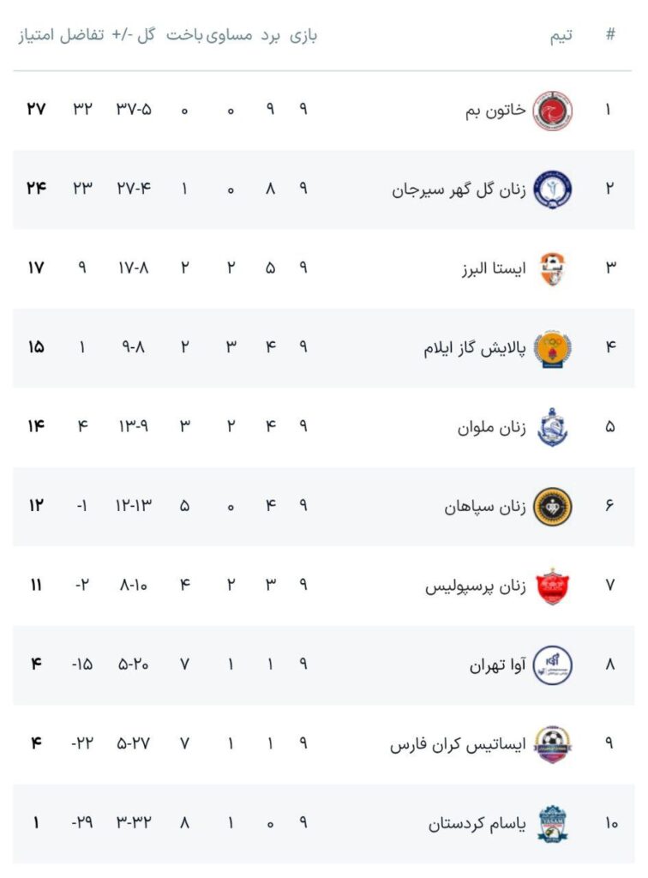Open the زنان گل گهر سیرجان link

[x=455, y=189]
